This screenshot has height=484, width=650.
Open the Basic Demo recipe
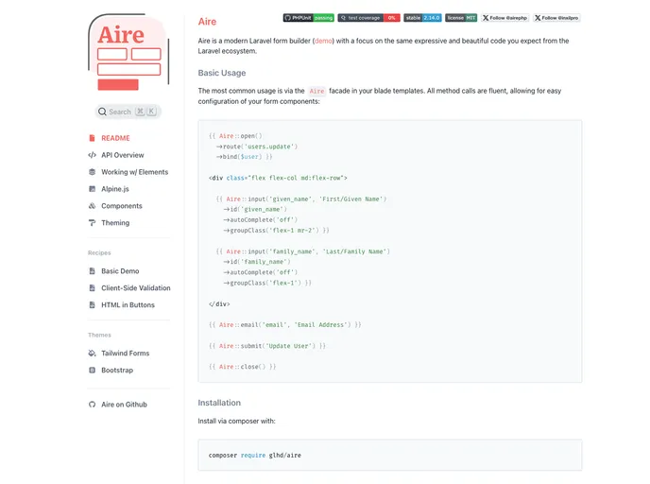(120, 271)
